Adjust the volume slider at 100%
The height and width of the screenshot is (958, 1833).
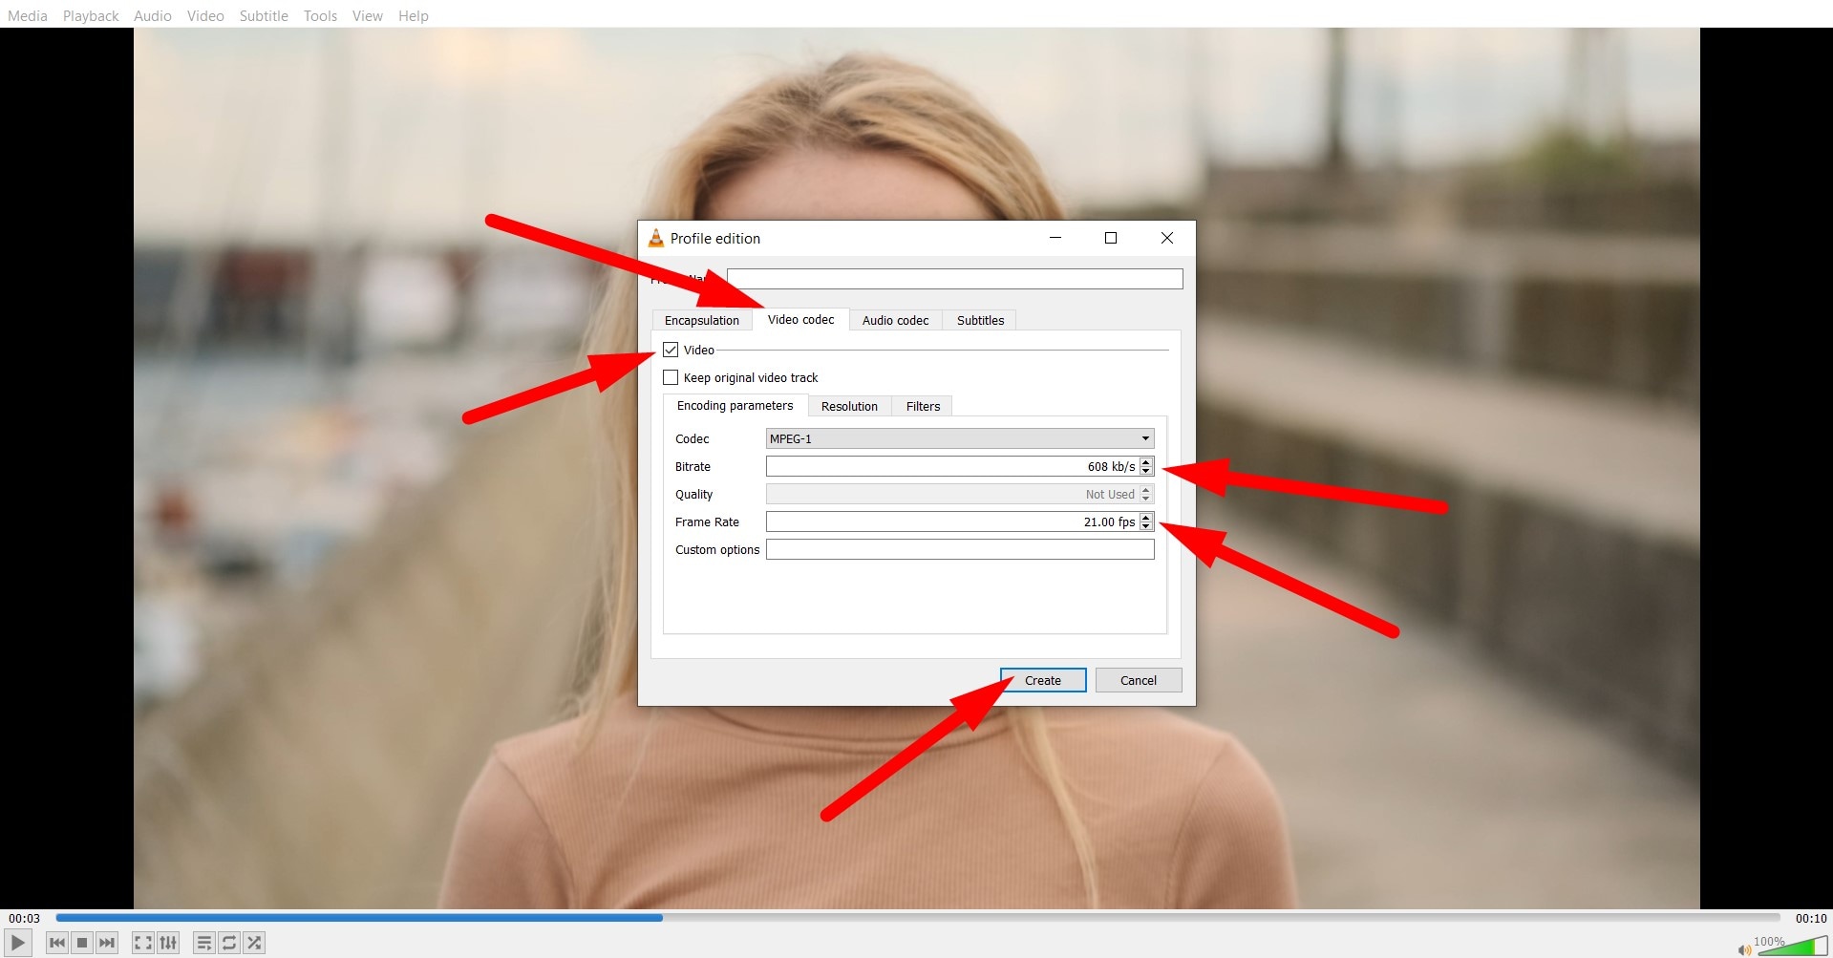pyautogui.click(x=1792, y=947)
